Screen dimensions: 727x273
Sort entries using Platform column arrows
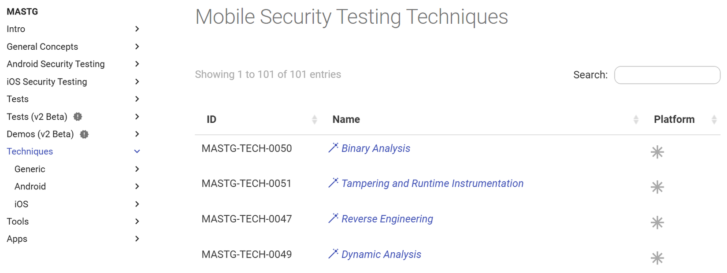click(x=714, y=119)
